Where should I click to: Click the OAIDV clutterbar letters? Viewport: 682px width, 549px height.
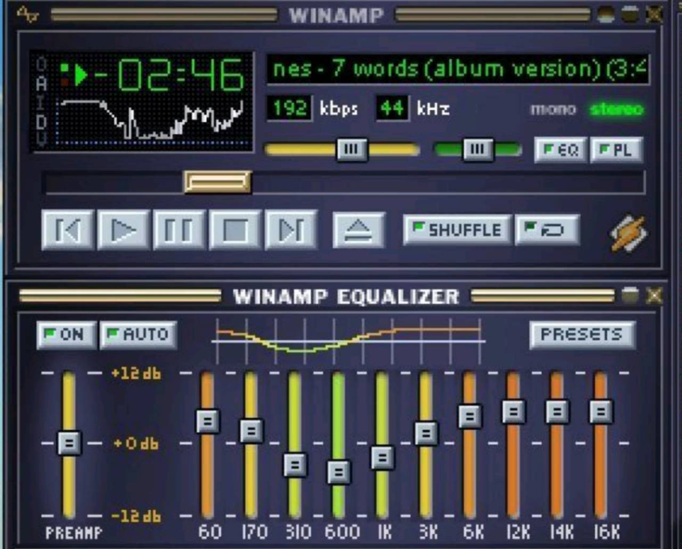42,101
